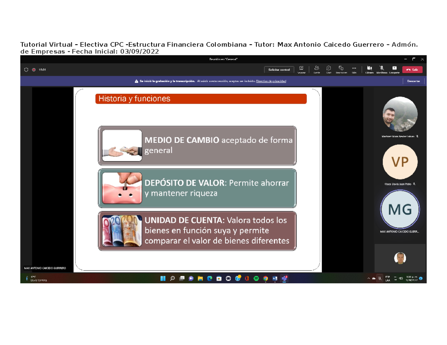Open the 'Reunión en General' title bar menu
The height and width of the screenshot is (345, 447).
click(223, 59)
